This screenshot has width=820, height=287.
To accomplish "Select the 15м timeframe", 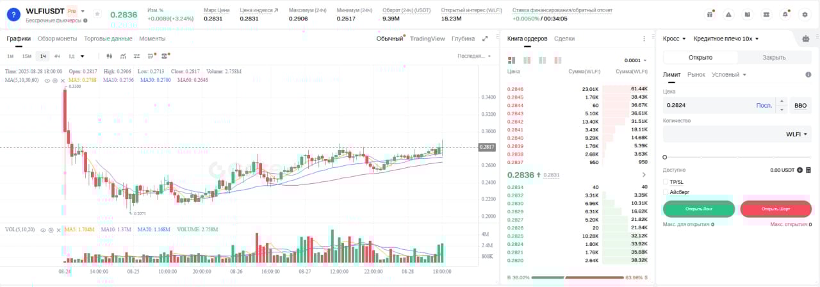I will point(27,56).
